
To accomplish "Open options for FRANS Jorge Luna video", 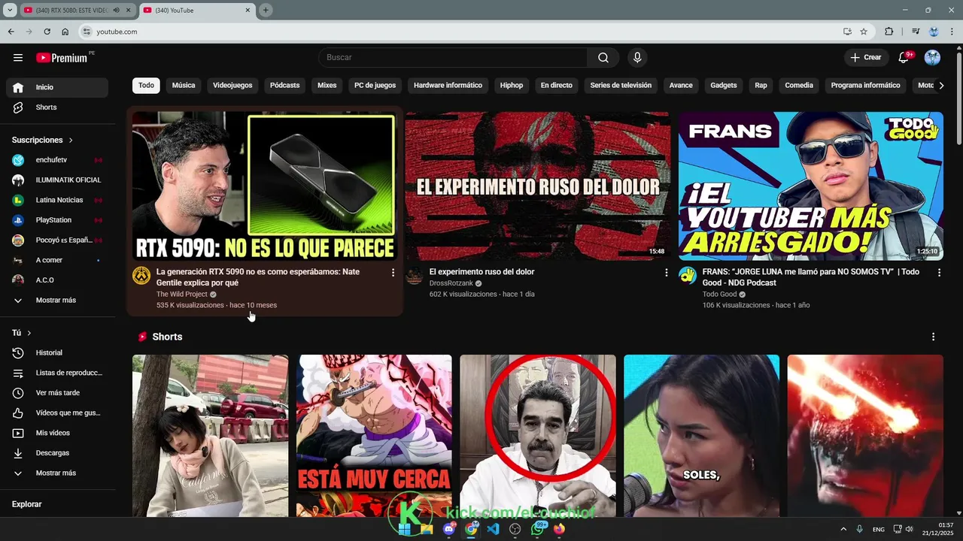I will click(x=939, y=273).
